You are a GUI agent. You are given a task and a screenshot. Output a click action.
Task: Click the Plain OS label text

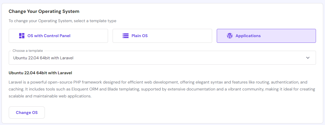(x=139, y=36)
